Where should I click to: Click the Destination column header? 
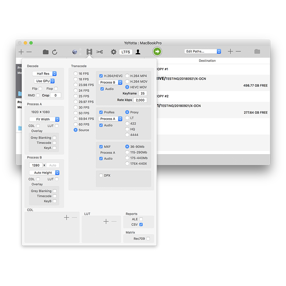pos(207,61)
